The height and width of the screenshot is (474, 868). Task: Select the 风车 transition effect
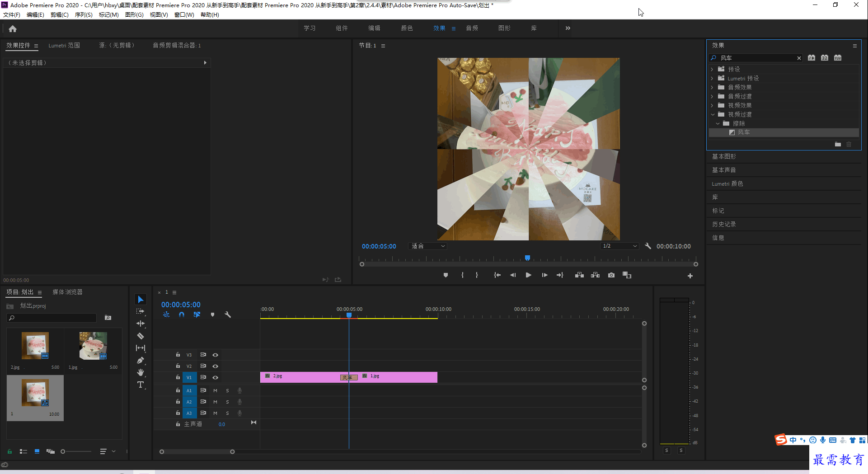tap(784, 132)
